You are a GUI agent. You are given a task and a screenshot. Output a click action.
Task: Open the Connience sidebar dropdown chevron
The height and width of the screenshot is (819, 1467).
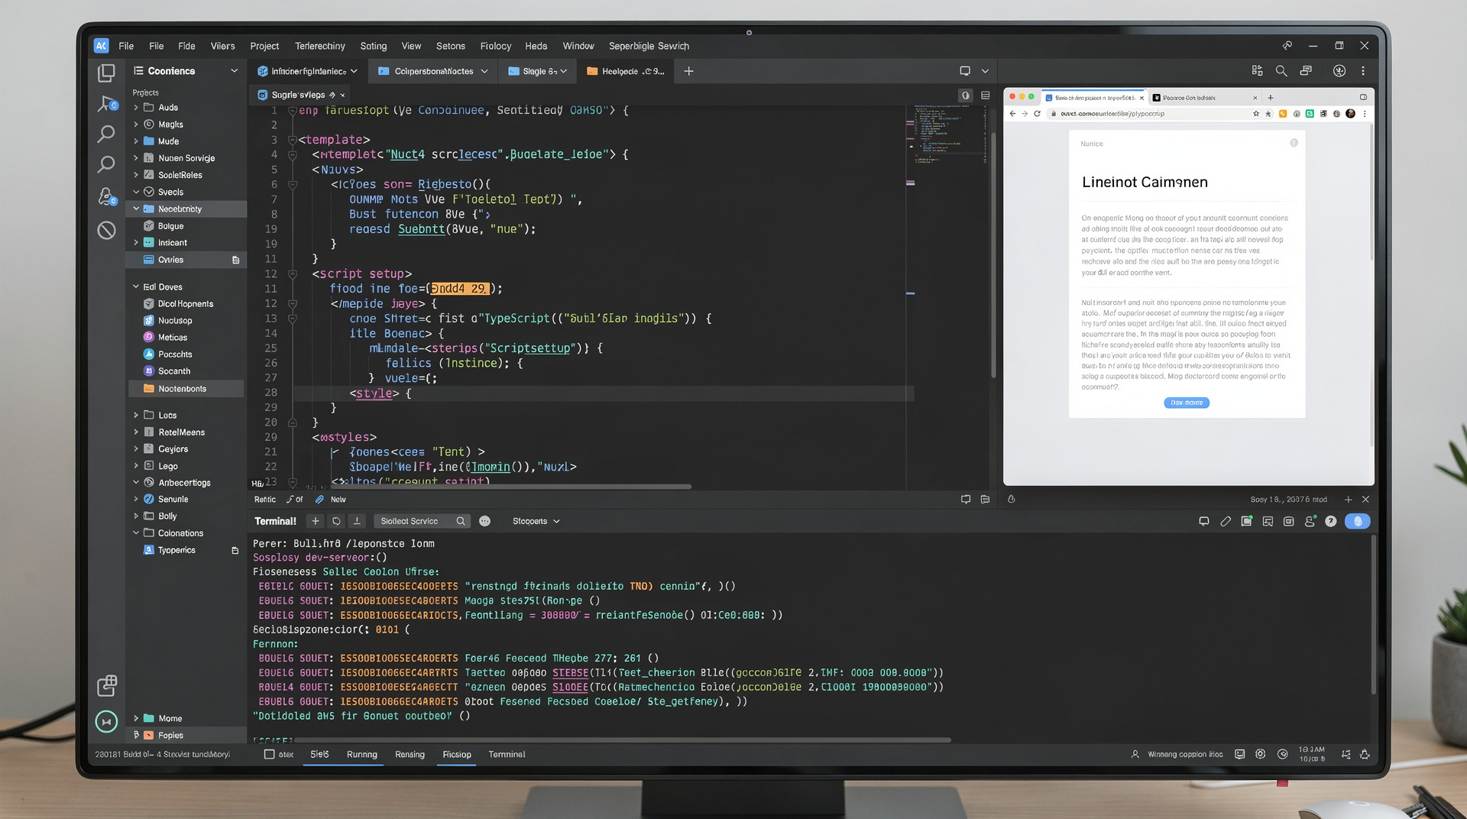point(234,71)
